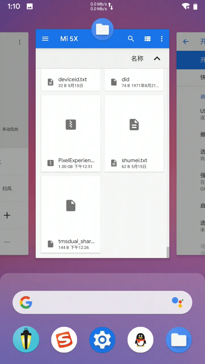The image size is (205, 364).
Task: Open the three-dot overflow menu in Files
Action: (x=162, y=39)
